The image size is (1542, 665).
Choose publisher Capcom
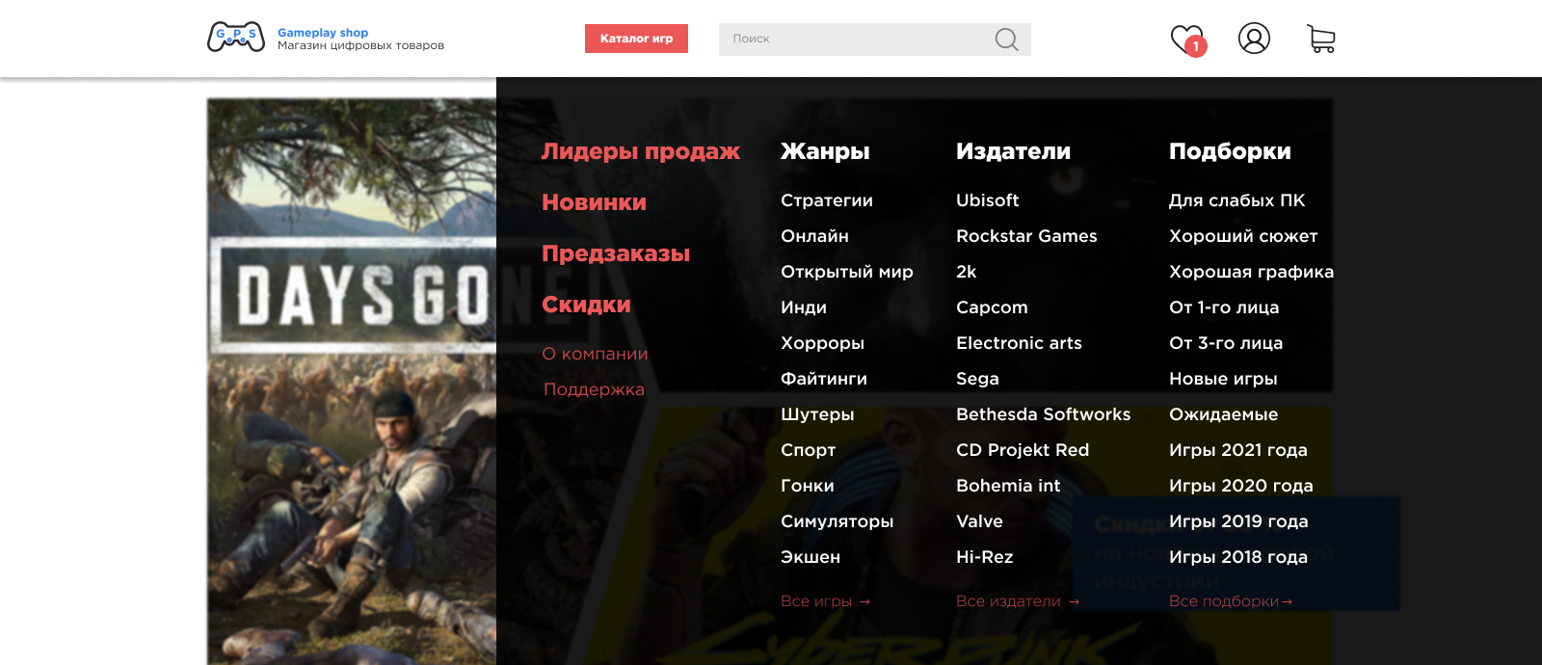tap(992, 307)
